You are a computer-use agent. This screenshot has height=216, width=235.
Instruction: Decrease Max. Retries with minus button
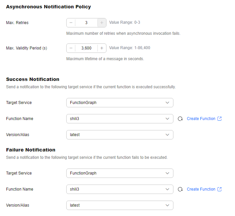(71, 23)
